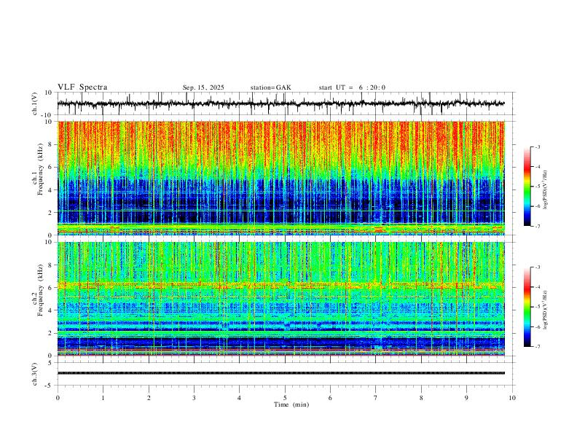The image size is (577, 446).
Task: Click the "-5" tick on ch.3(V) axis
Action: point(50,386)
